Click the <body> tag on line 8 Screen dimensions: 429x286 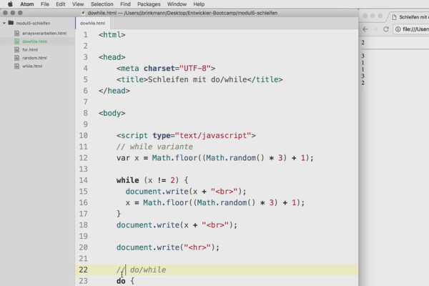click(x=112, y=113)
